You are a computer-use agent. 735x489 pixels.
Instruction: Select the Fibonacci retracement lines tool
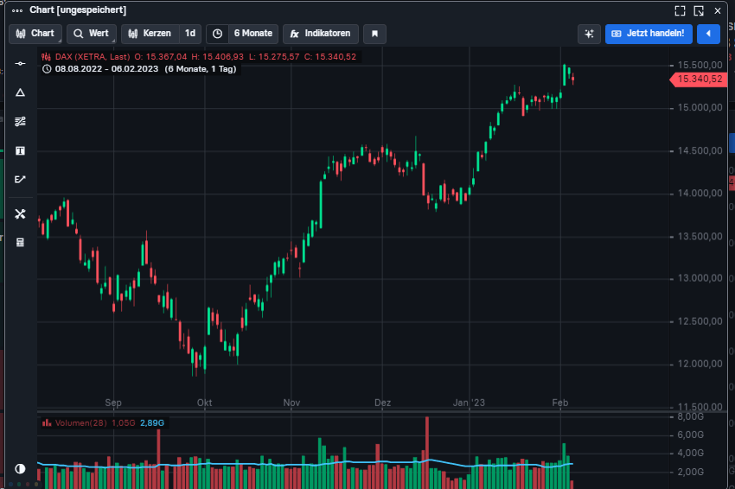[x=20, y=122]
